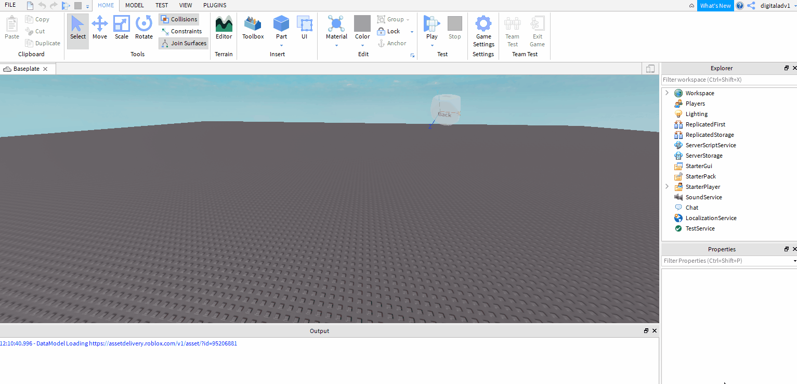Toggle Collisions option
797x384 pixels.
(179, 19)
